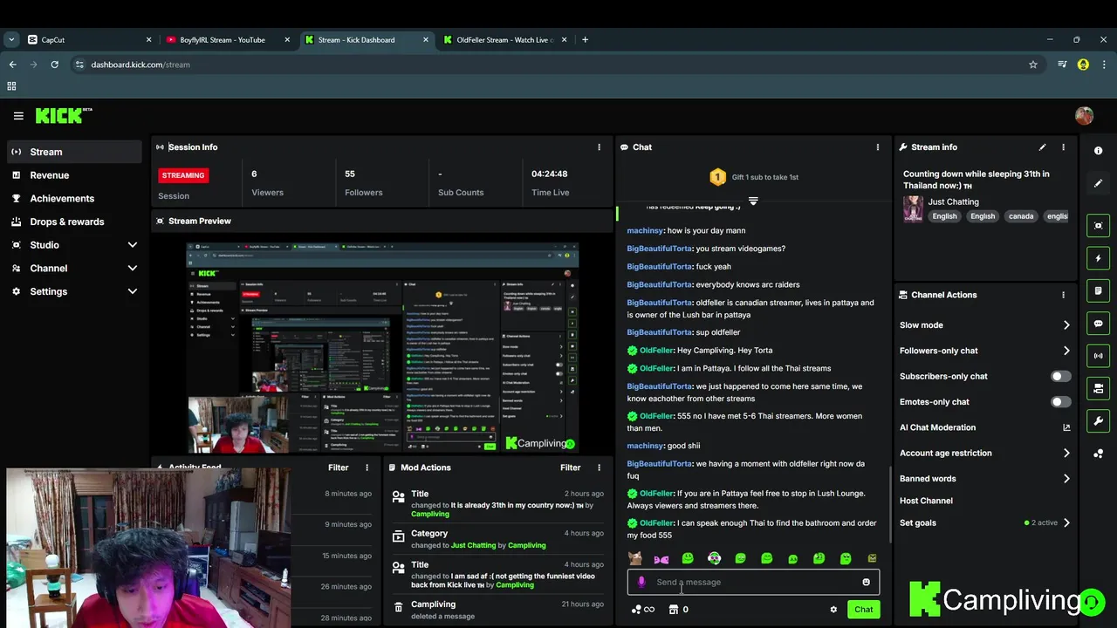Click the info icon in right rail

point(1098,151)
